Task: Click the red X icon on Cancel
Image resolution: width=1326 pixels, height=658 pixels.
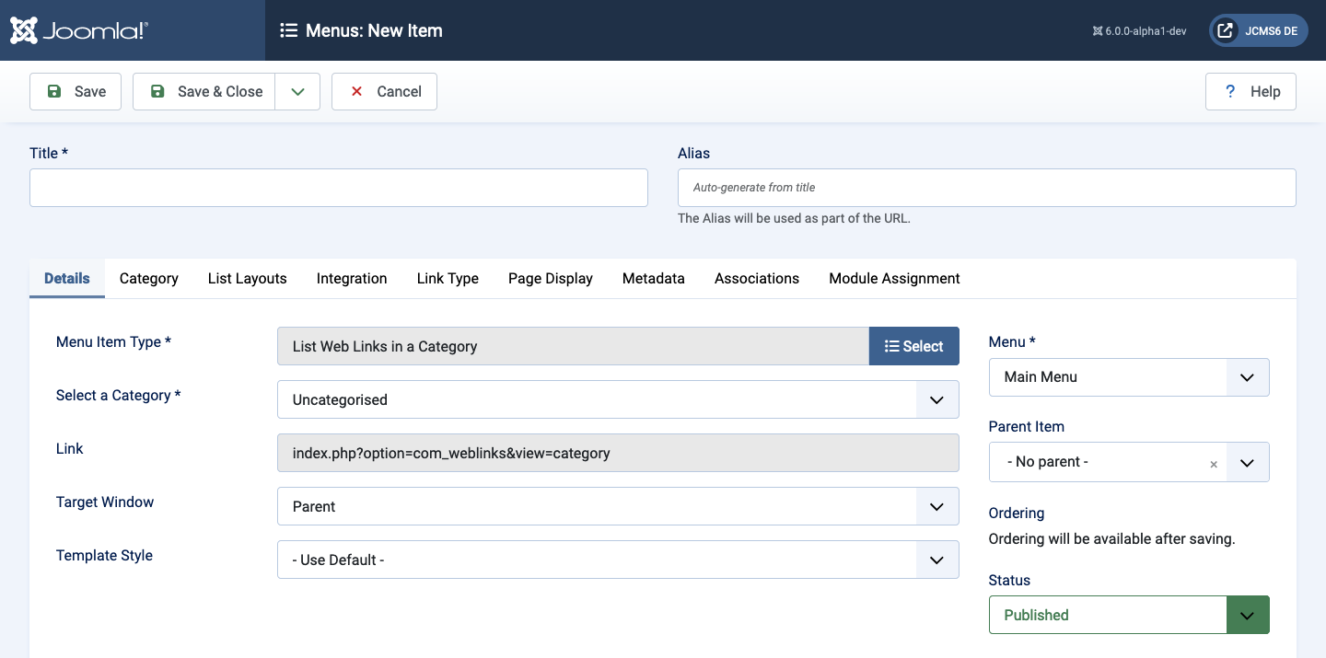Action: [x=356, y=91]
